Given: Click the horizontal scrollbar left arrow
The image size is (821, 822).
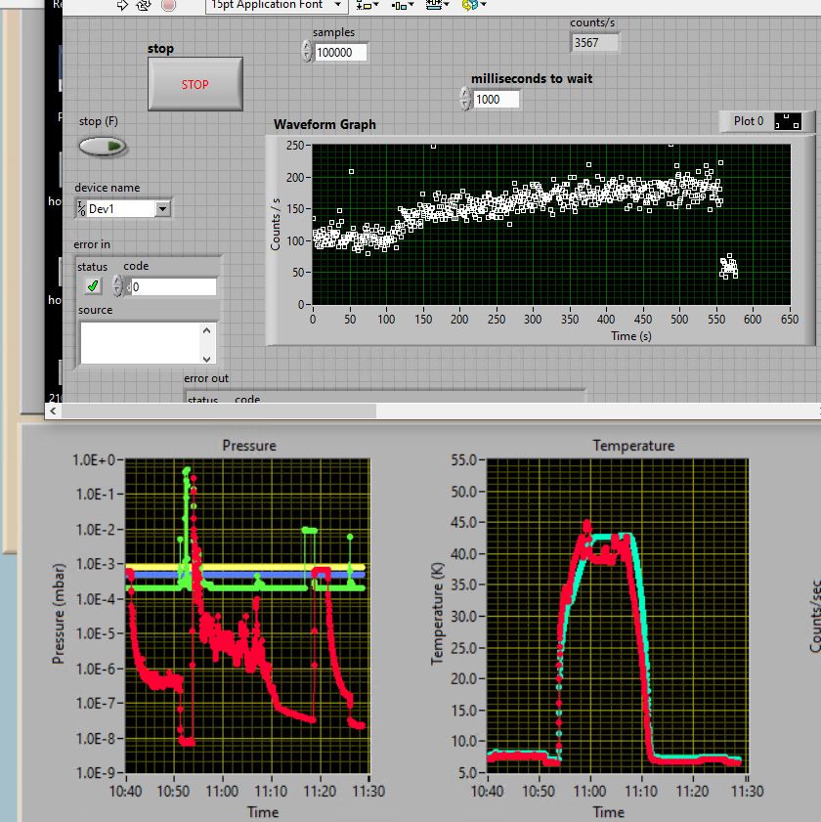Looking at the screenshot, I should tap(53, 411).
